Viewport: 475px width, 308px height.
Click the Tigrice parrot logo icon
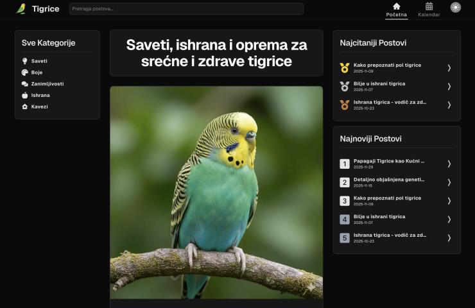coord(21,8)
